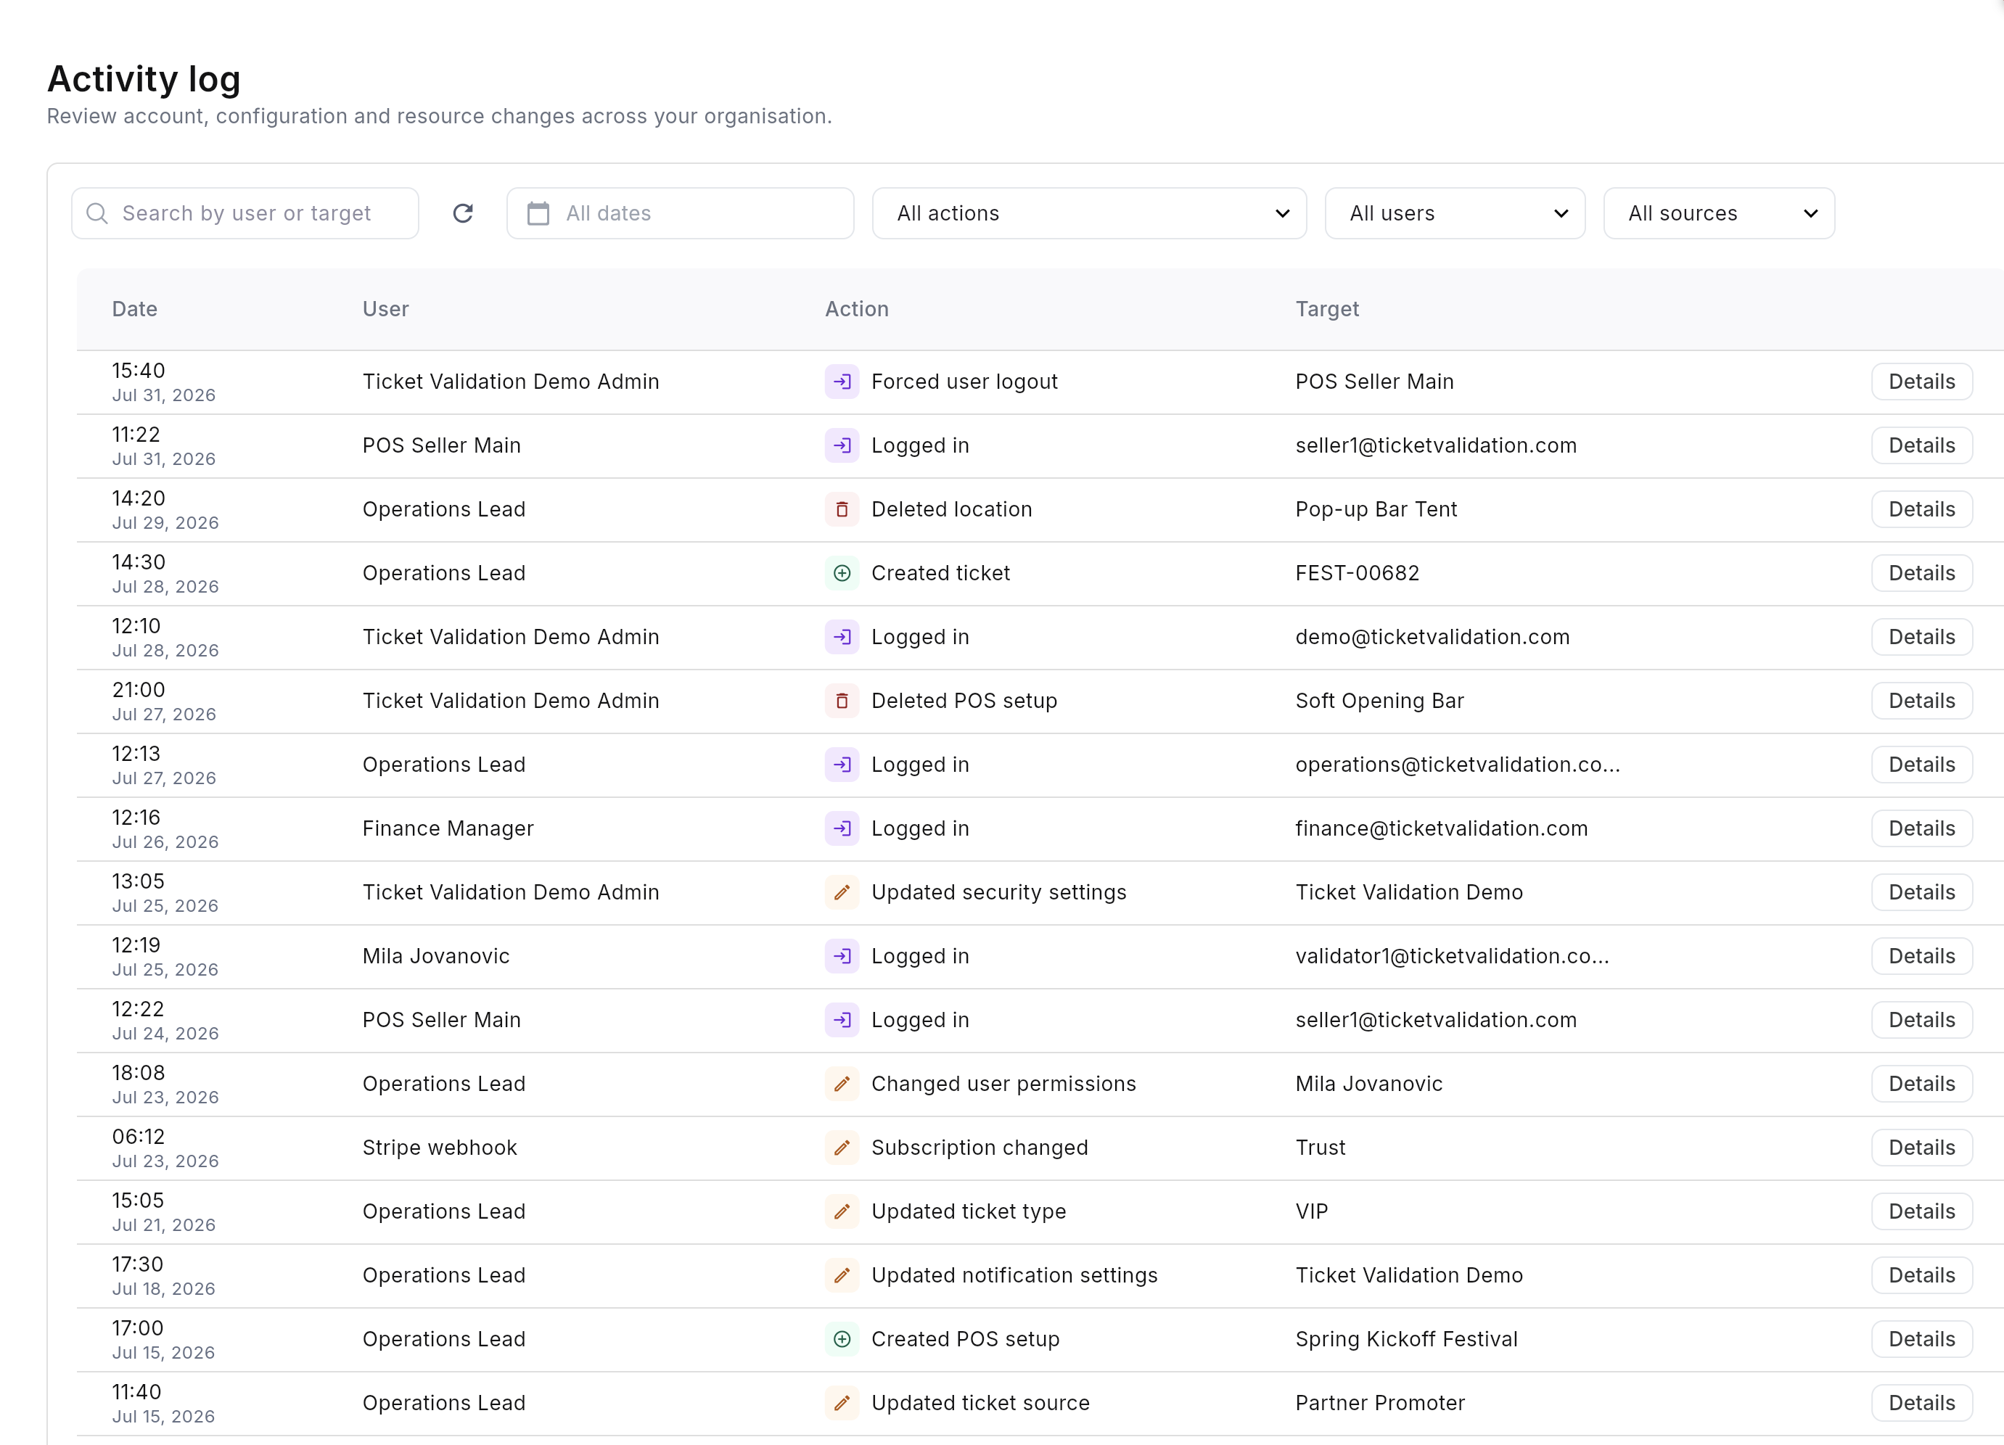The width and height of the screenshot is (2004, 1445).
Task: Click the Deleted location trash icon
Action: [x=842, y=510]
